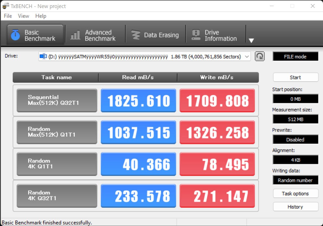
Task: Click the Advanced Benchmark bar chart icon
Action: click(75, 35)
